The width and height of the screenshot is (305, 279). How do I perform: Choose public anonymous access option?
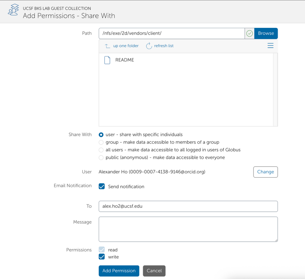pyautogui.click(x=101, y=157)
